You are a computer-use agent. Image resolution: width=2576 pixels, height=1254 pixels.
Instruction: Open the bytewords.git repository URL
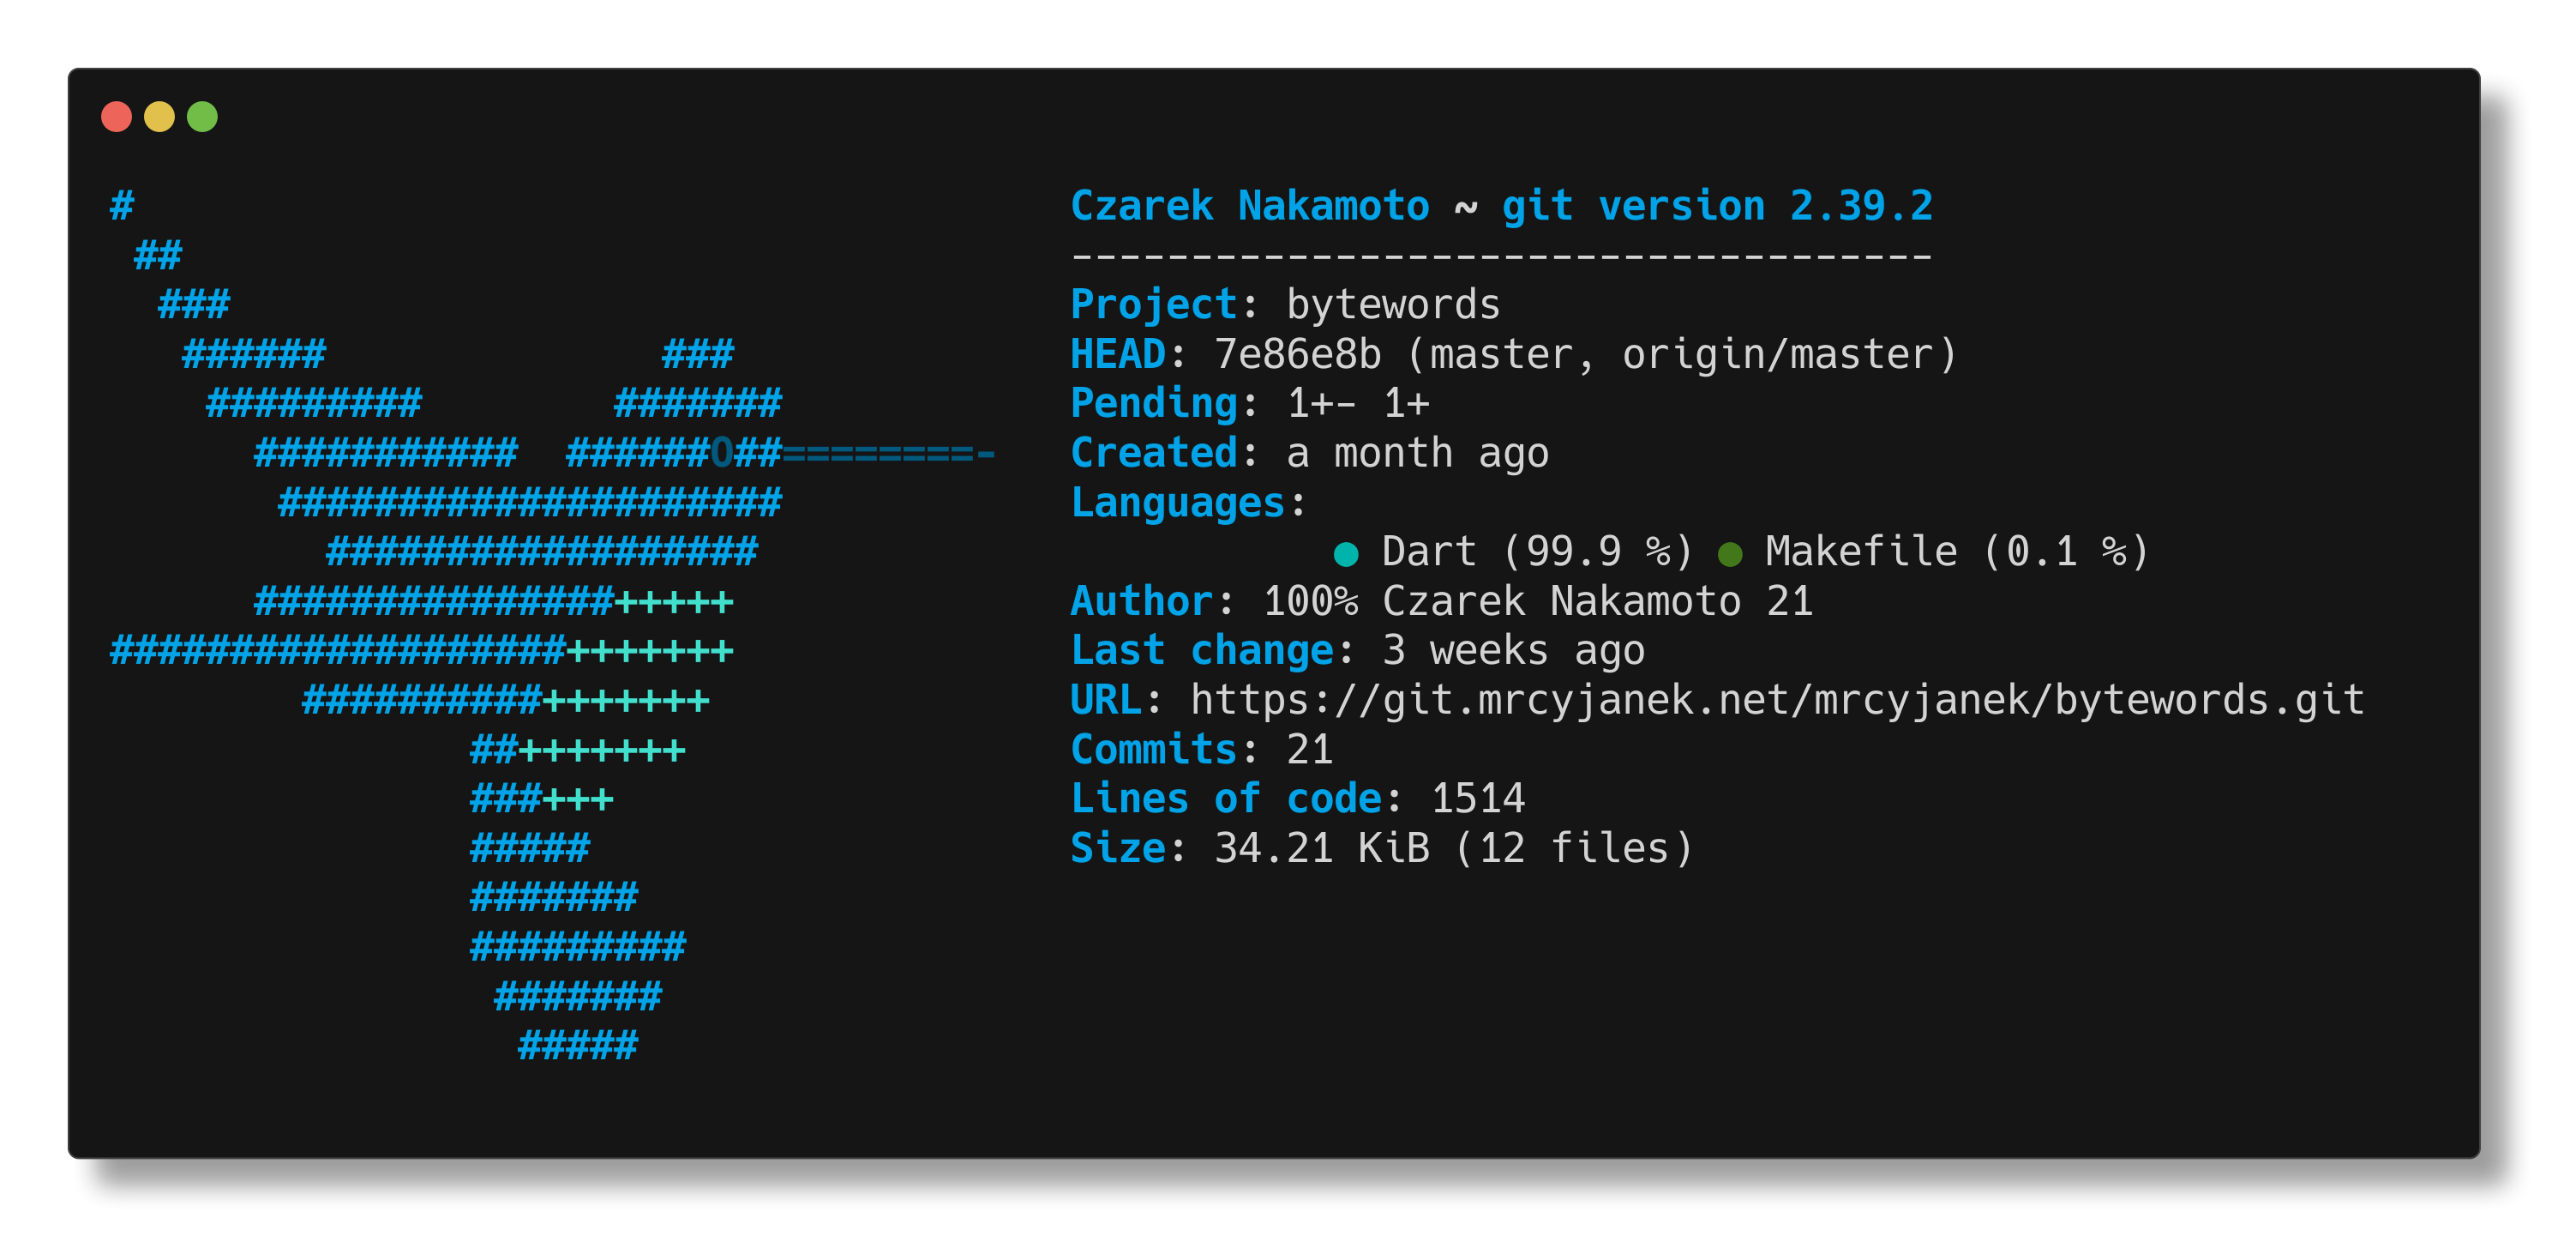coord(1777,701)
